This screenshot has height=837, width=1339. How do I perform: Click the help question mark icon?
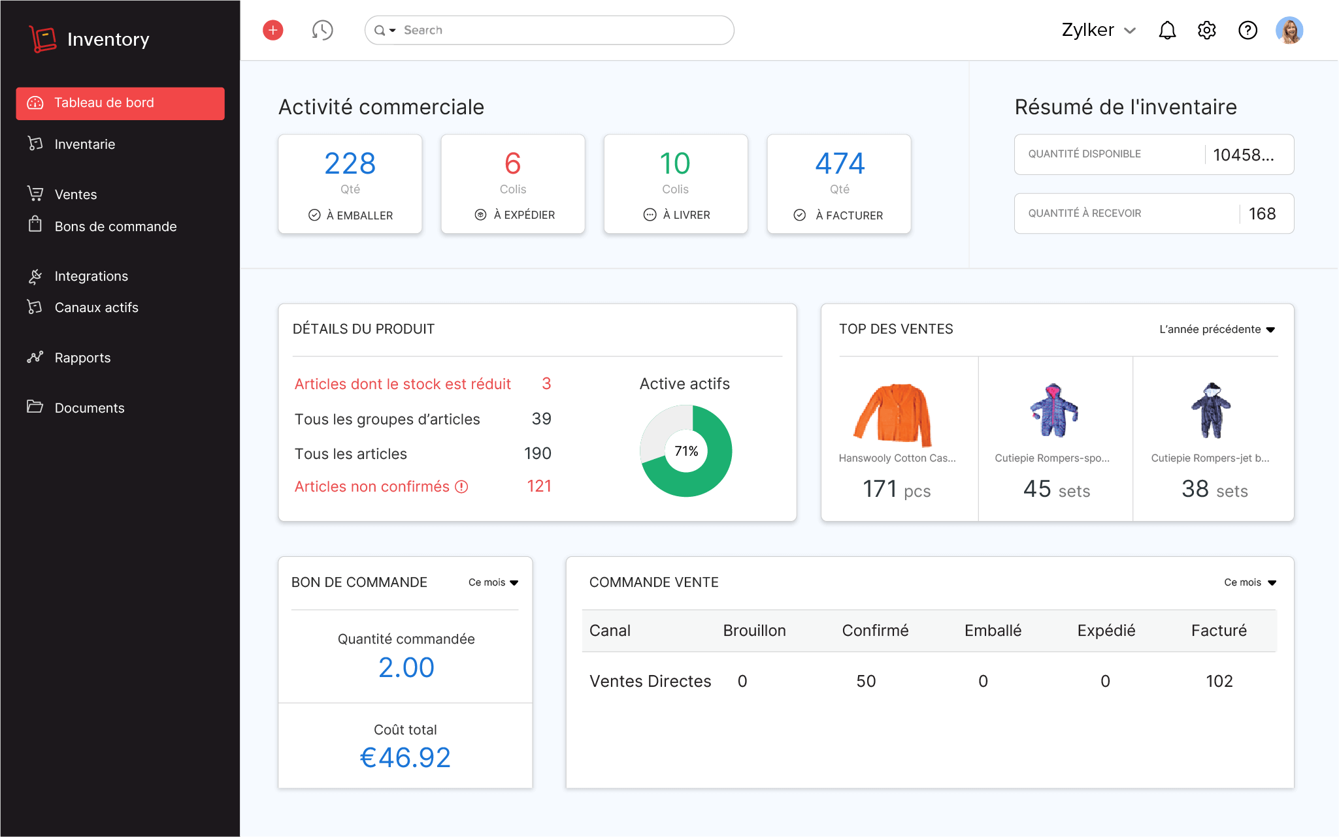point(1248,30)
